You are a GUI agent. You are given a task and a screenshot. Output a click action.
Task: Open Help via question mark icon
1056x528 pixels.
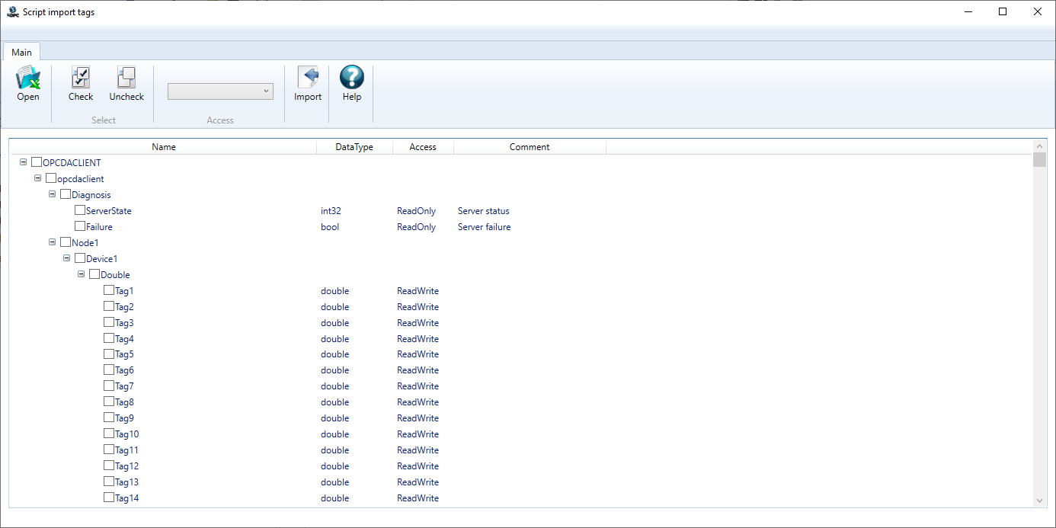coord(352,77)
